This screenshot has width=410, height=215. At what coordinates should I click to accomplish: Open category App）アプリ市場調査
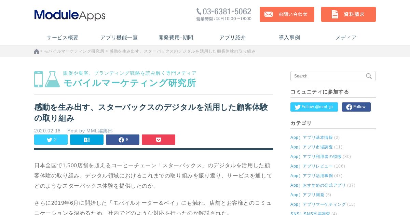coord(312,147)
